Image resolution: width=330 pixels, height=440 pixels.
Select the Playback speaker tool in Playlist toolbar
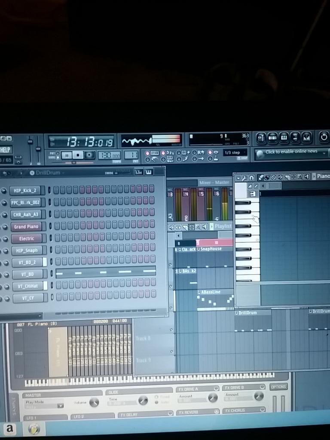(204, 226)
